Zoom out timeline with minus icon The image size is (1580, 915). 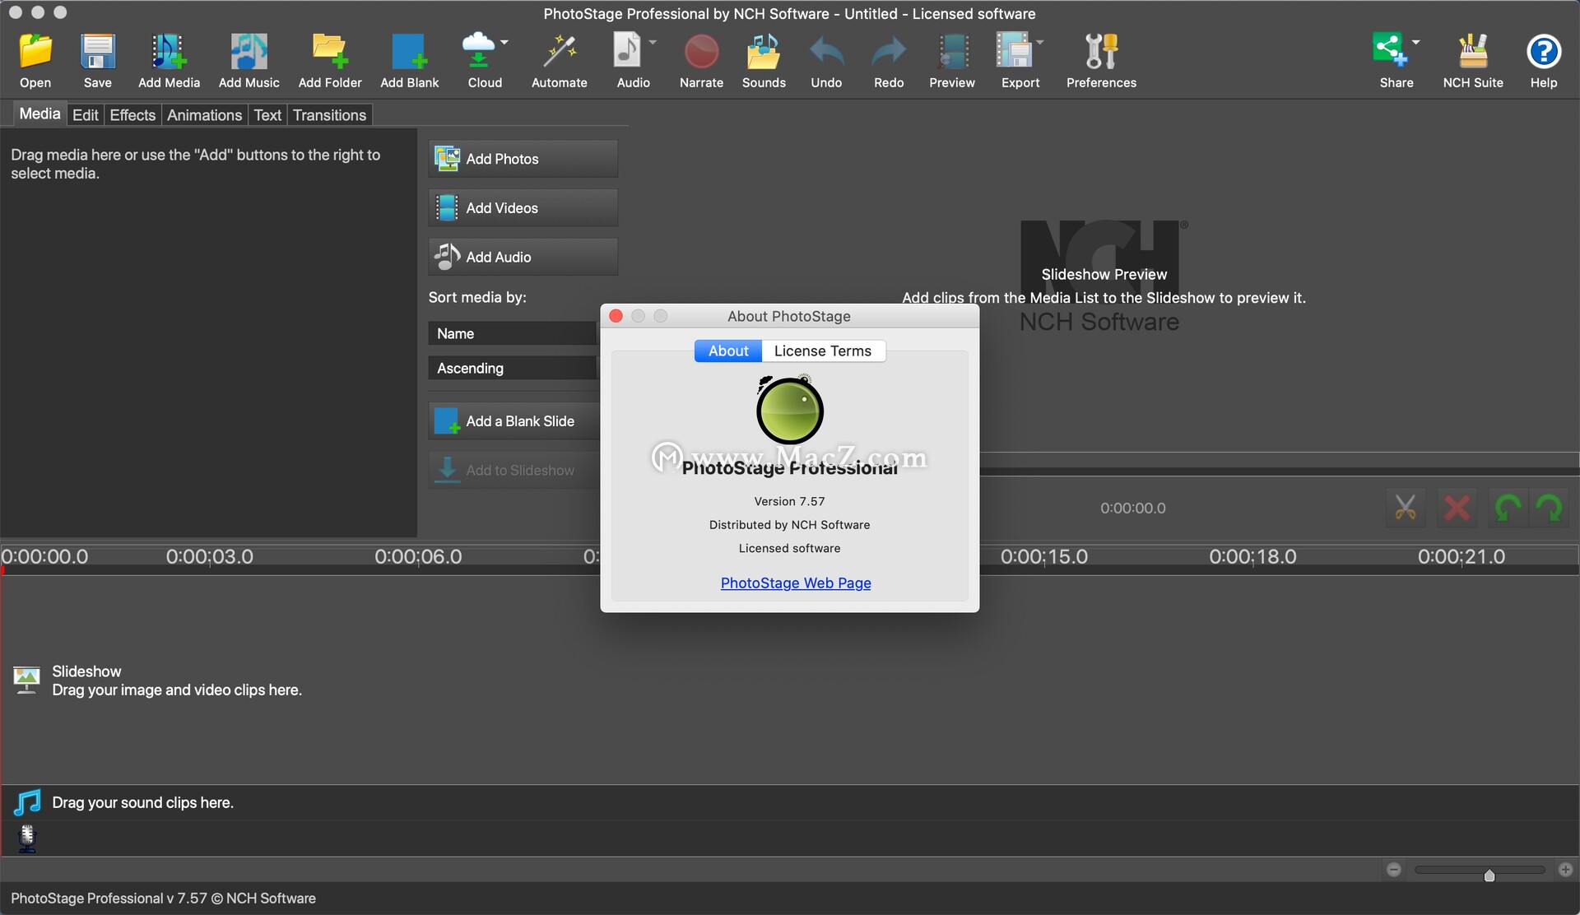point(1394,870)
